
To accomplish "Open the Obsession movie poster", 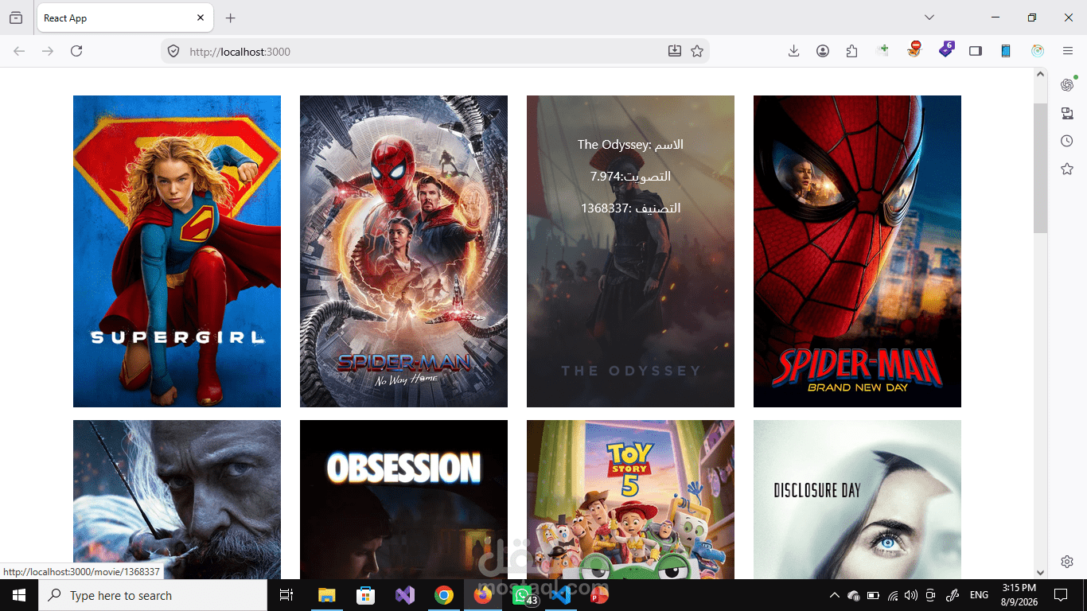I will coord(403,500).
